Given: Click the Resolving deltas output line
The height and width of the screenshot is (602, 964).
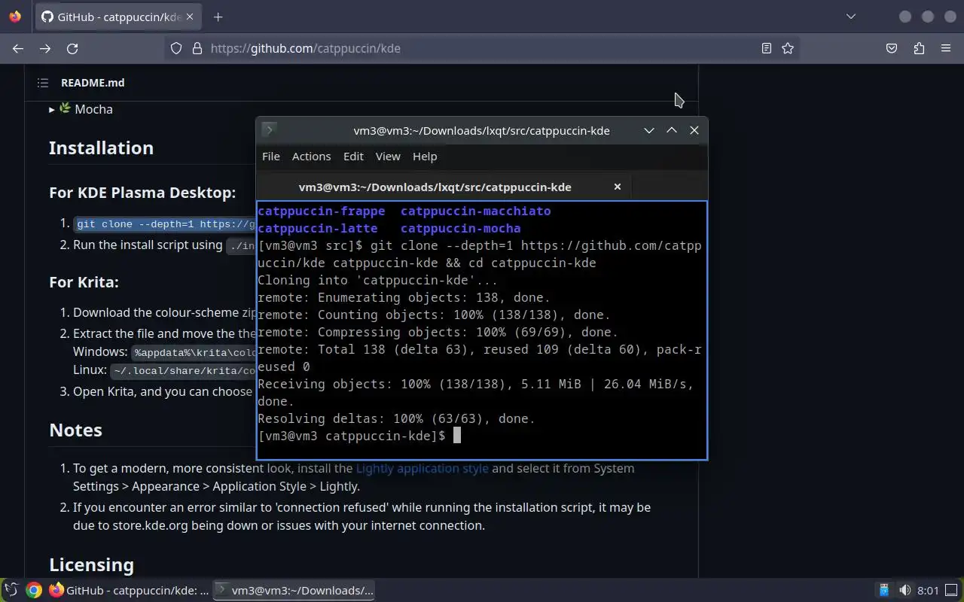Looking at the screenshot, I should 396,418.
